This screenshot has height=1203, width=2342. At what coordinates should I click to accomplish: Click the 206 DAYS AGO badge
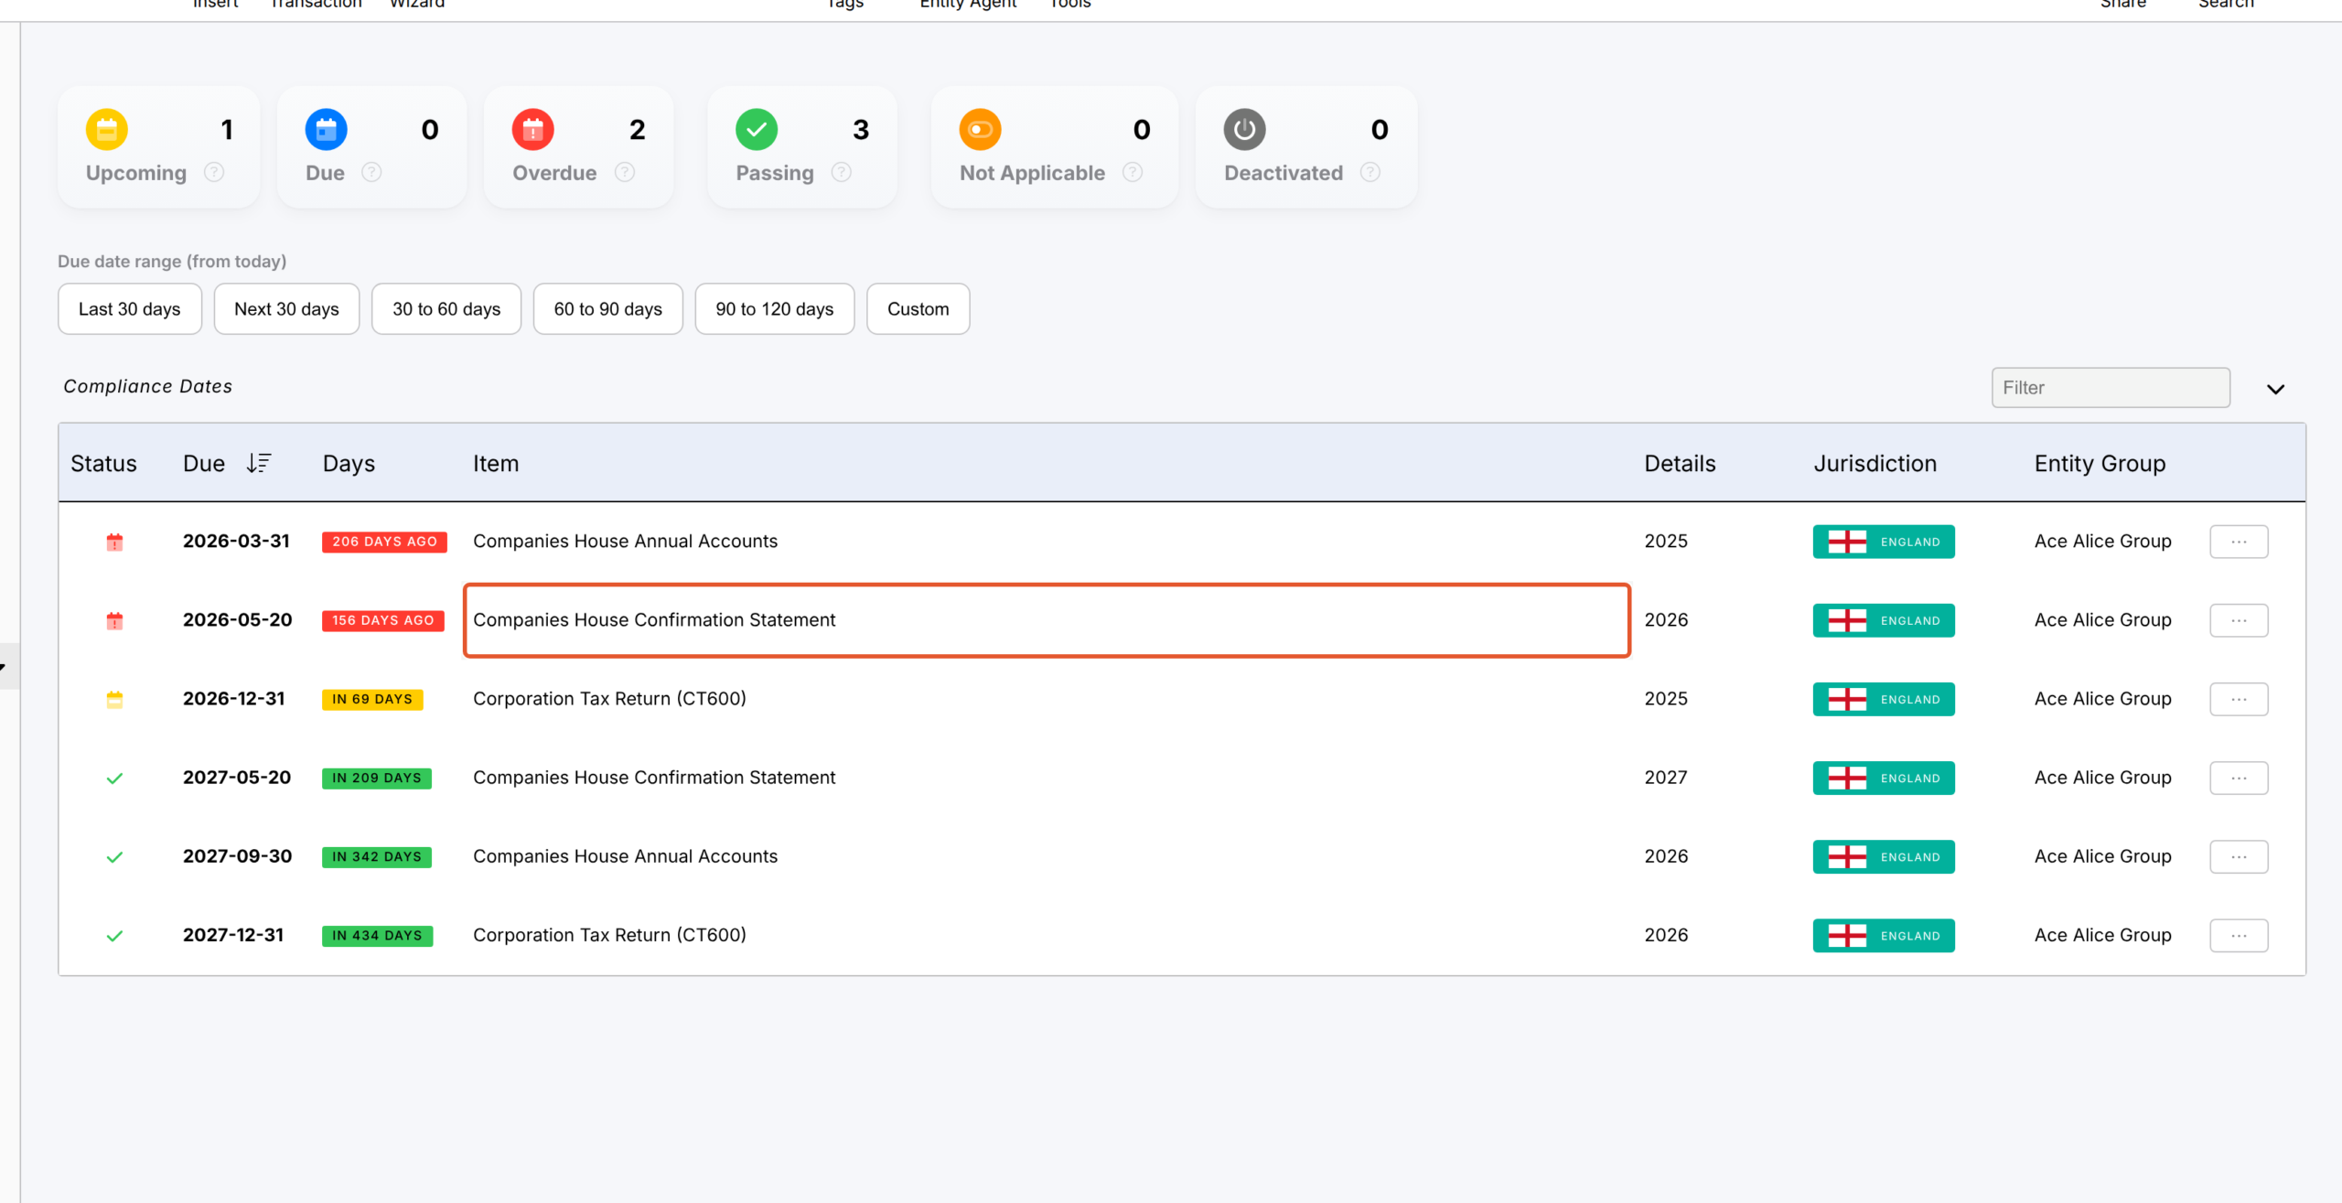point(384,542)
